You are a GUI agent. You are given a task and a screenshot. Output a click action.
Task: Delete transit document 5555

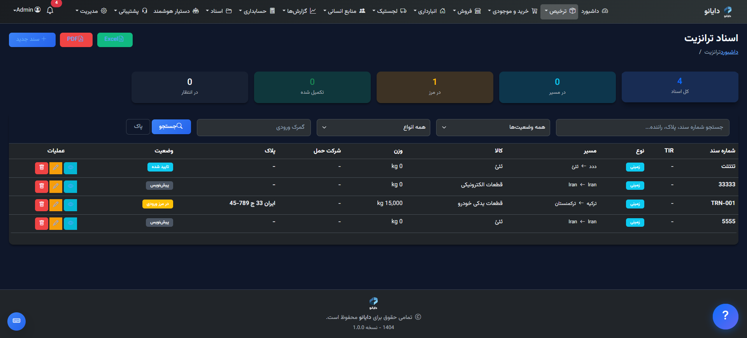pos(42,223)
